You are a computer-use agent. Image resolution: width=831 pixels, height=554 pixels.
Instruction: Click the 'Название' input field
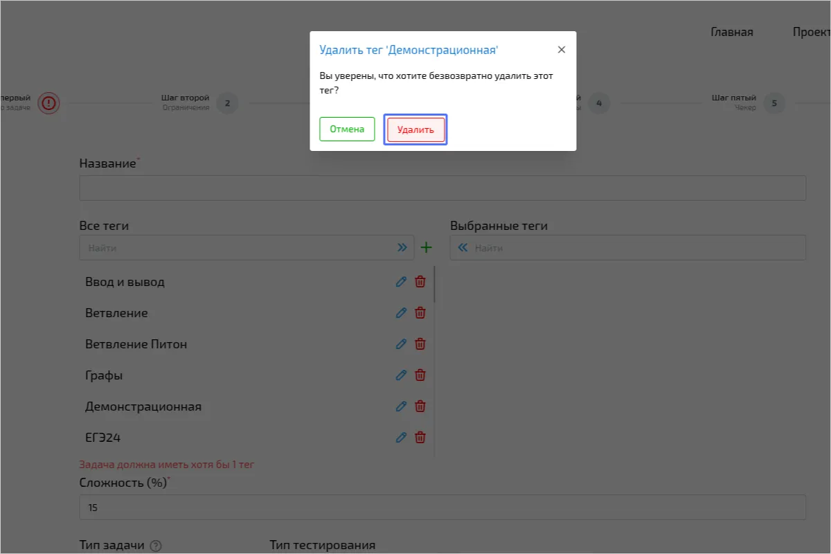[443, 188]
